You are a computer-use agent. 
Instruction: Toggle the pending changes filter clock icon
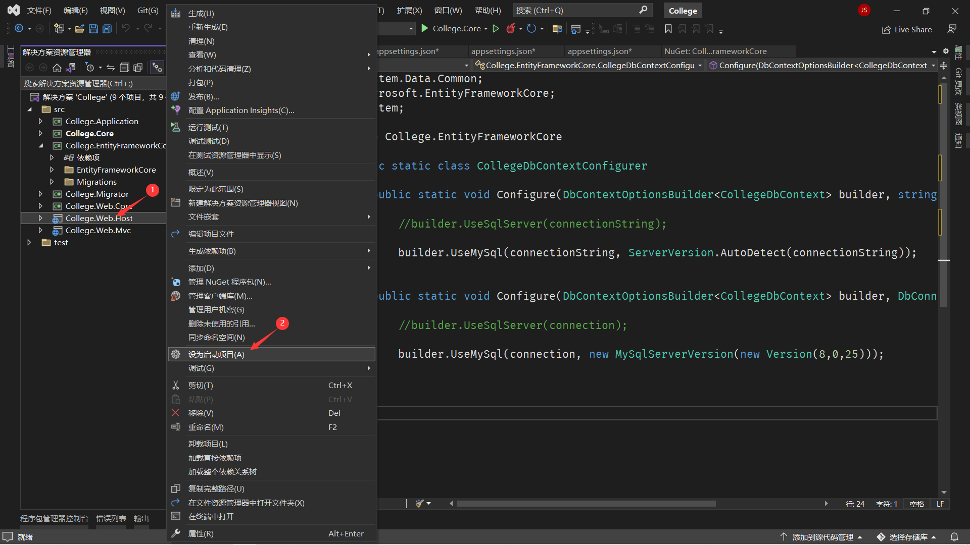[90, 68]
